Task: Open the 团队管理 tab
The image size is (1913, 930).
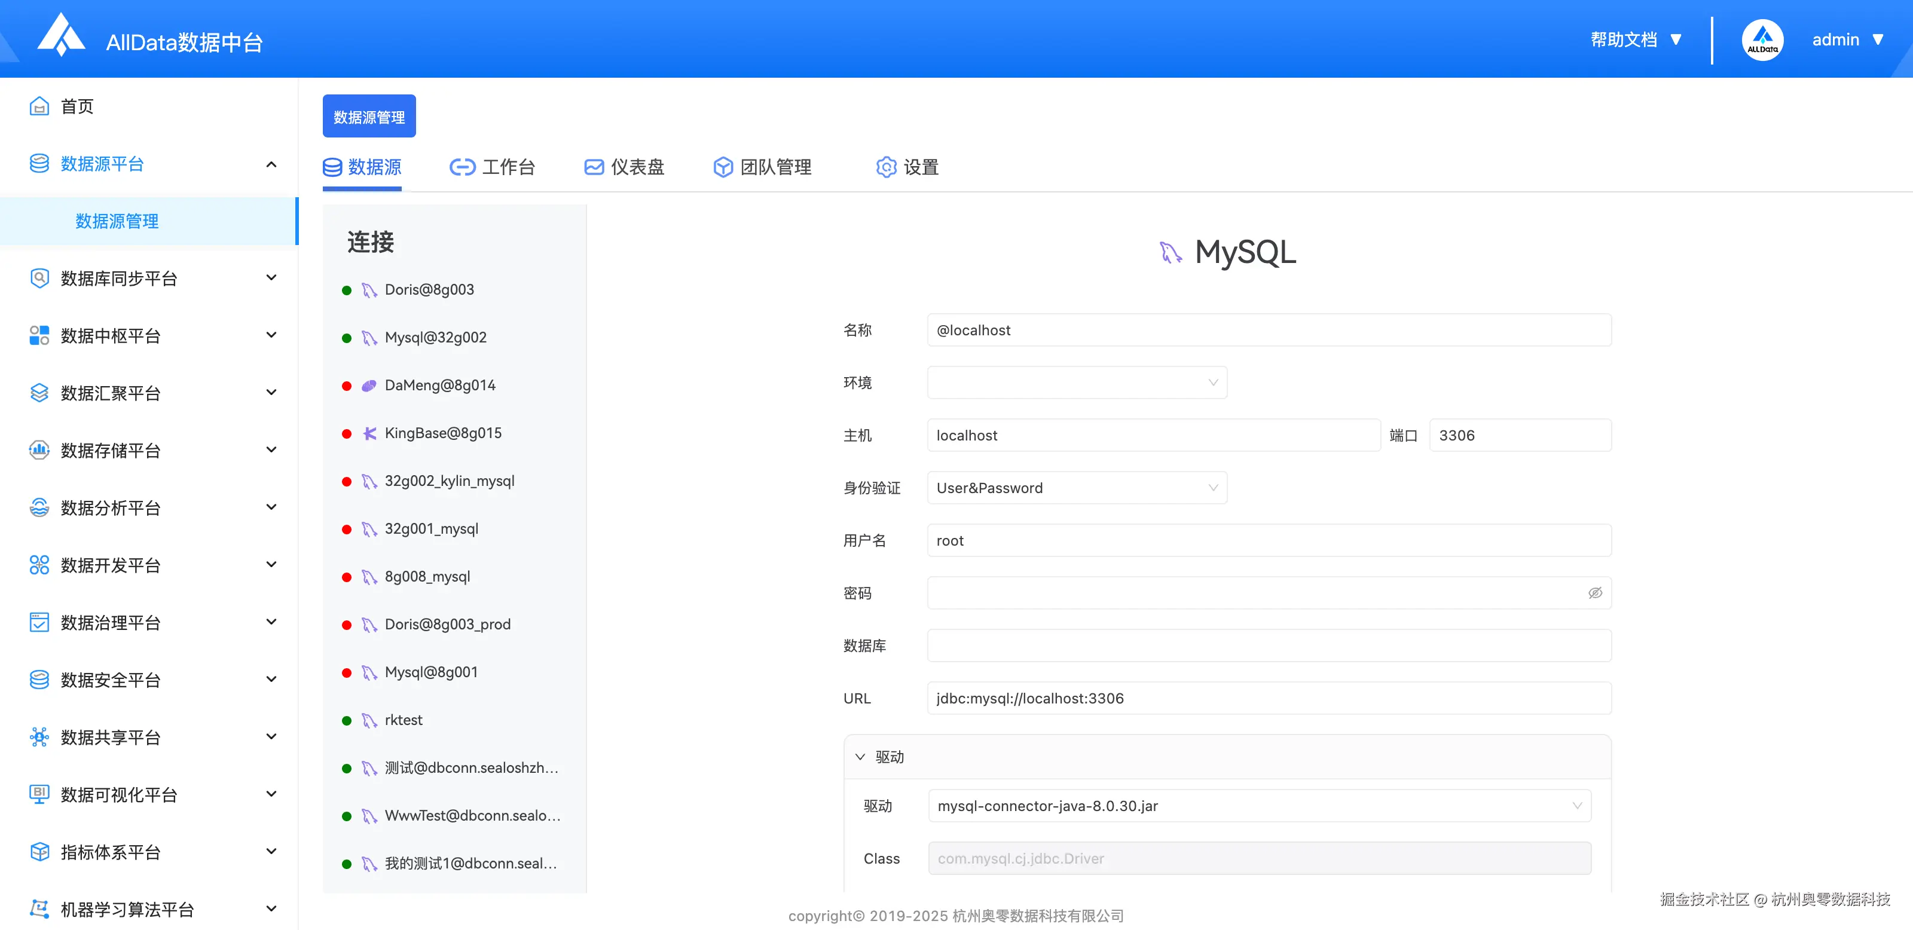Action: (x=763, y=167)
